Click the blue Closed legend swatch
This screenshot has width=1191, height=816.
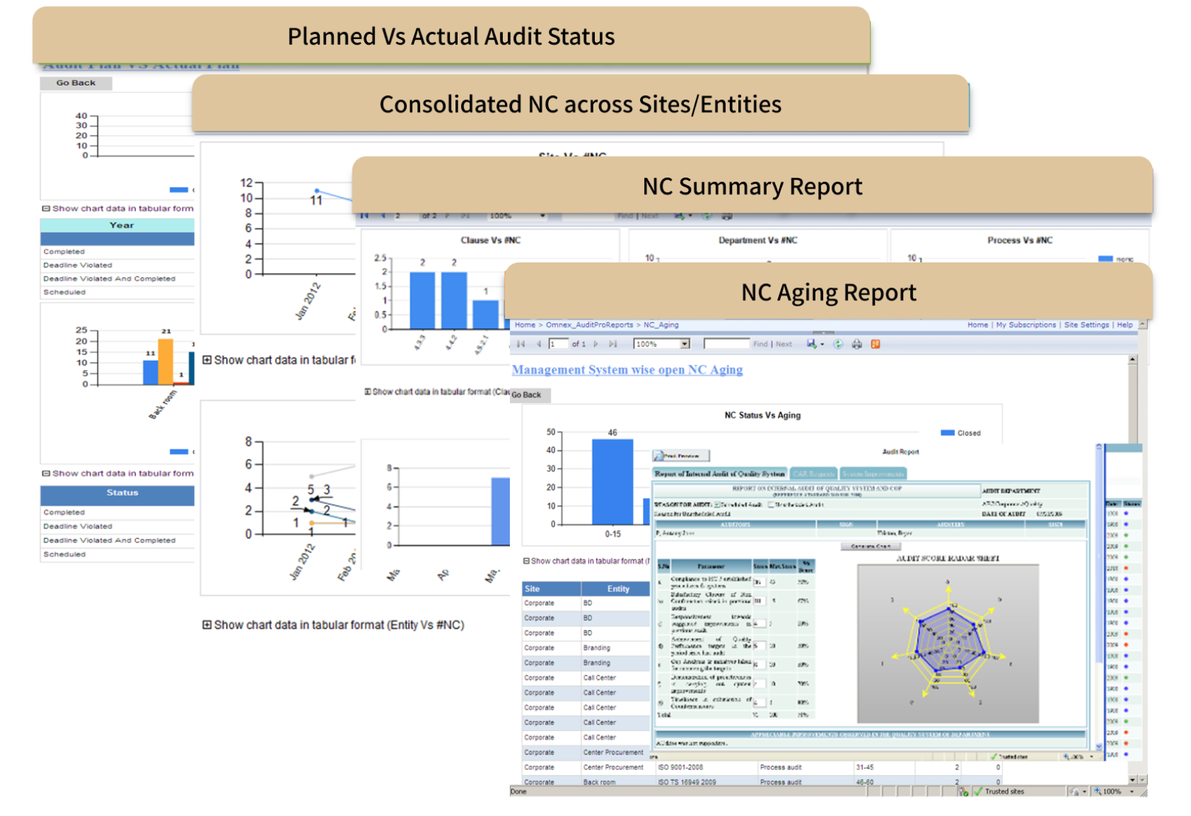tap(947, 433)
